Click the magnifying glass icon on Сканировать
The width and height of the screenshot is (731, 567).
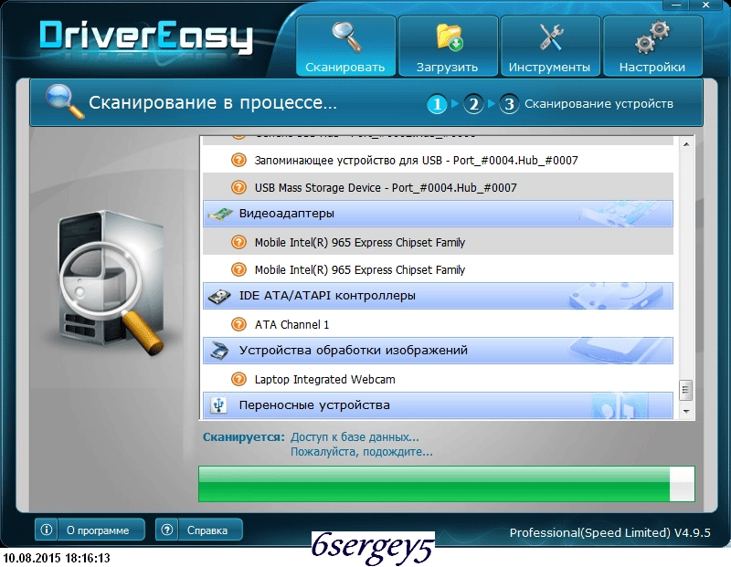point(346,37)
